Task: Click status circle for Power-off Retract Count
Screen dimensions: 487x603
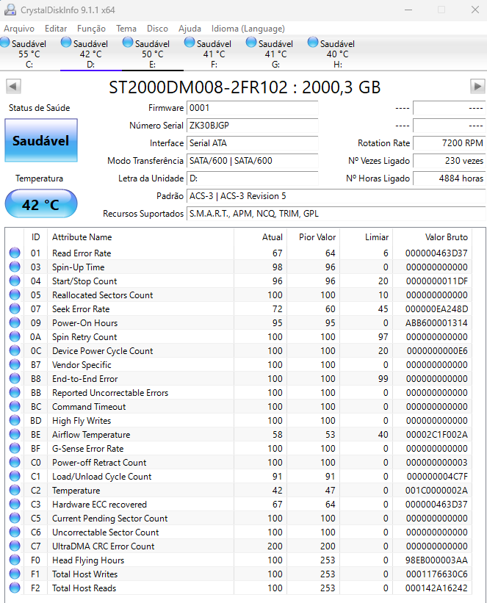Action: [x=15, y=462]
